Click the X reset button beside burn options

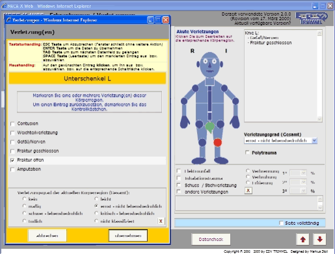(248, 190)
